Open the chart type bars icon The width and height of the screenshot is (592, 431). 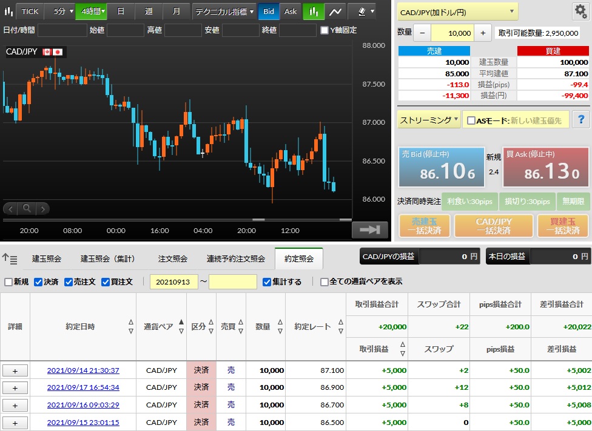(8, 12)
